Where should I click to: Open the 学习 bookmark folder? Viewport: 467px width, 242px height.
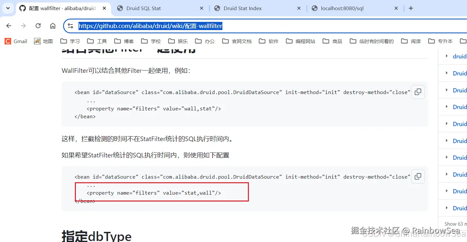[70, 41]
